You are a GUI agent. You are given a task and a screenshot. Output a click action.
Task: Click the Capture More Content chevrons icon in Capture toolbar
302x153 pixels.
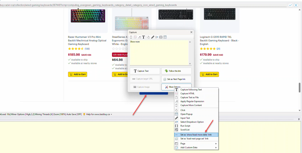131,37
